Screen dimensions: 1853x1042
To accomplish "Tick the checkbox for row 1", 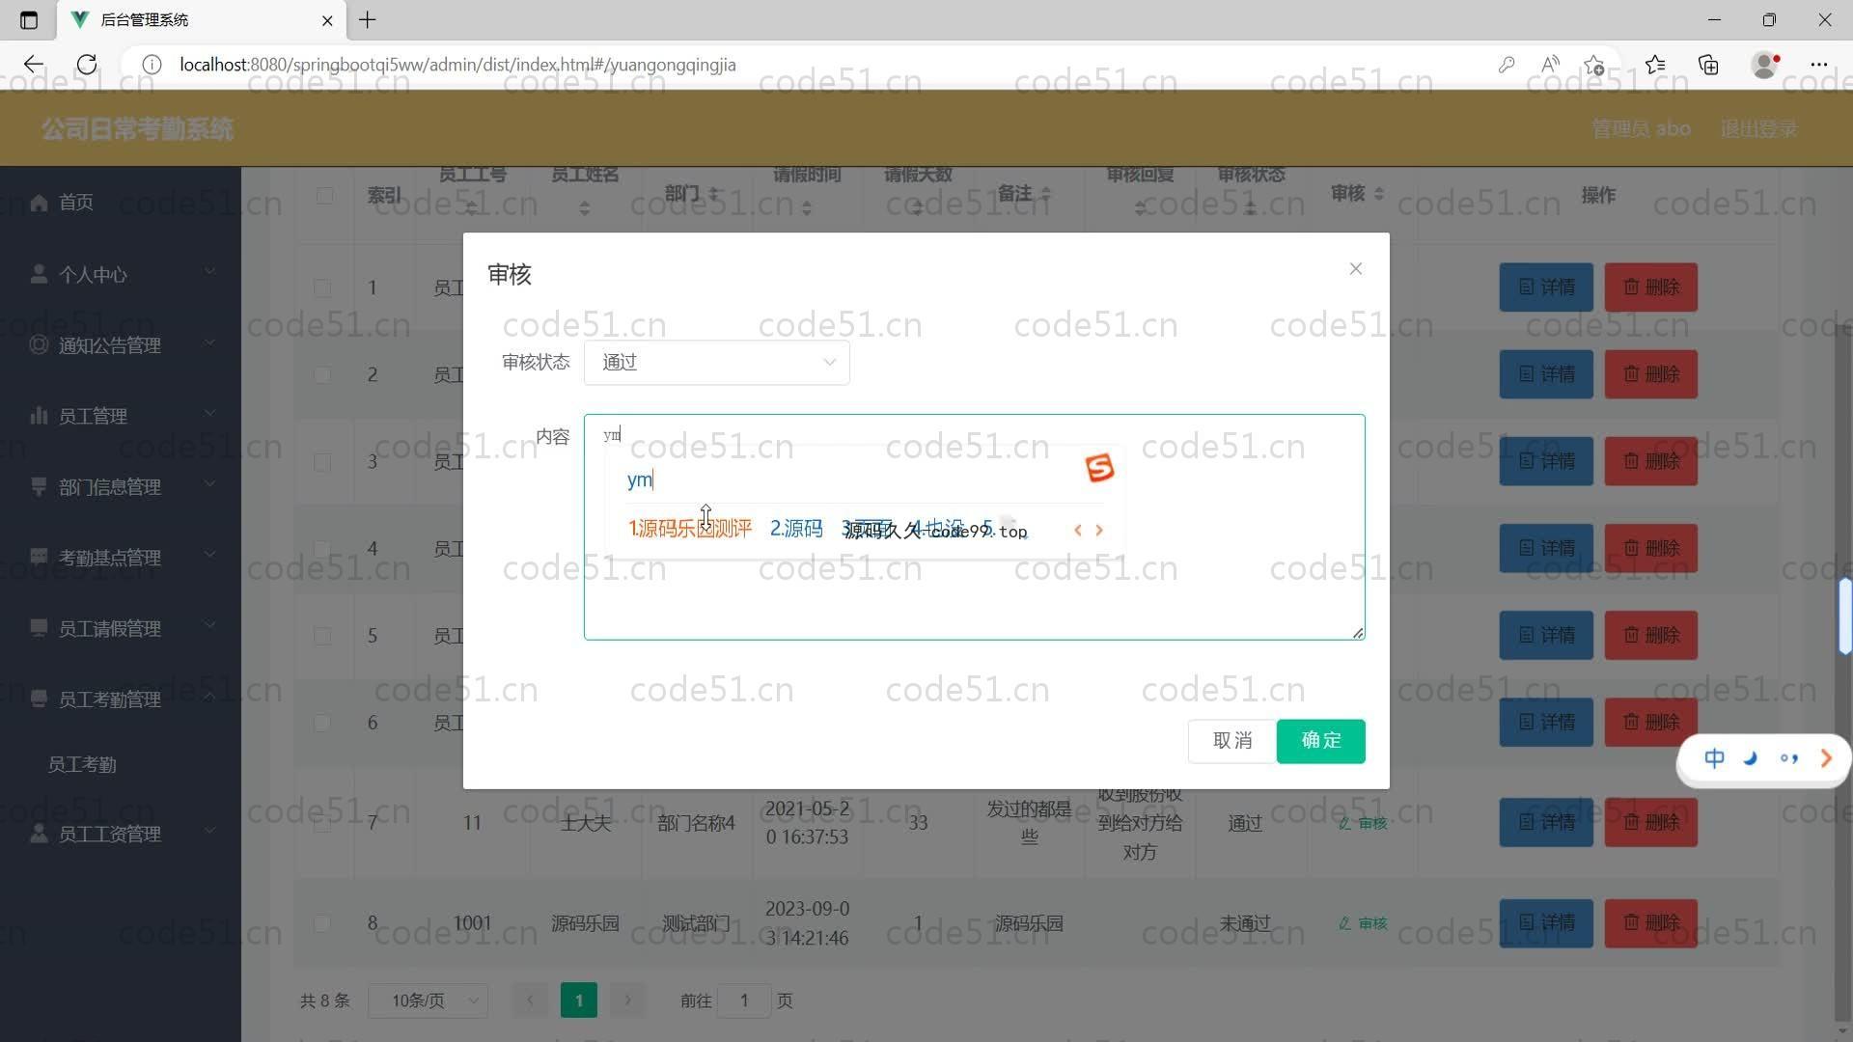I will point(322,288).
